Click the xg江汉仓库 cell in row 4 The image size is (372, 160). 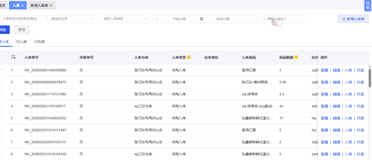[143, 106]
